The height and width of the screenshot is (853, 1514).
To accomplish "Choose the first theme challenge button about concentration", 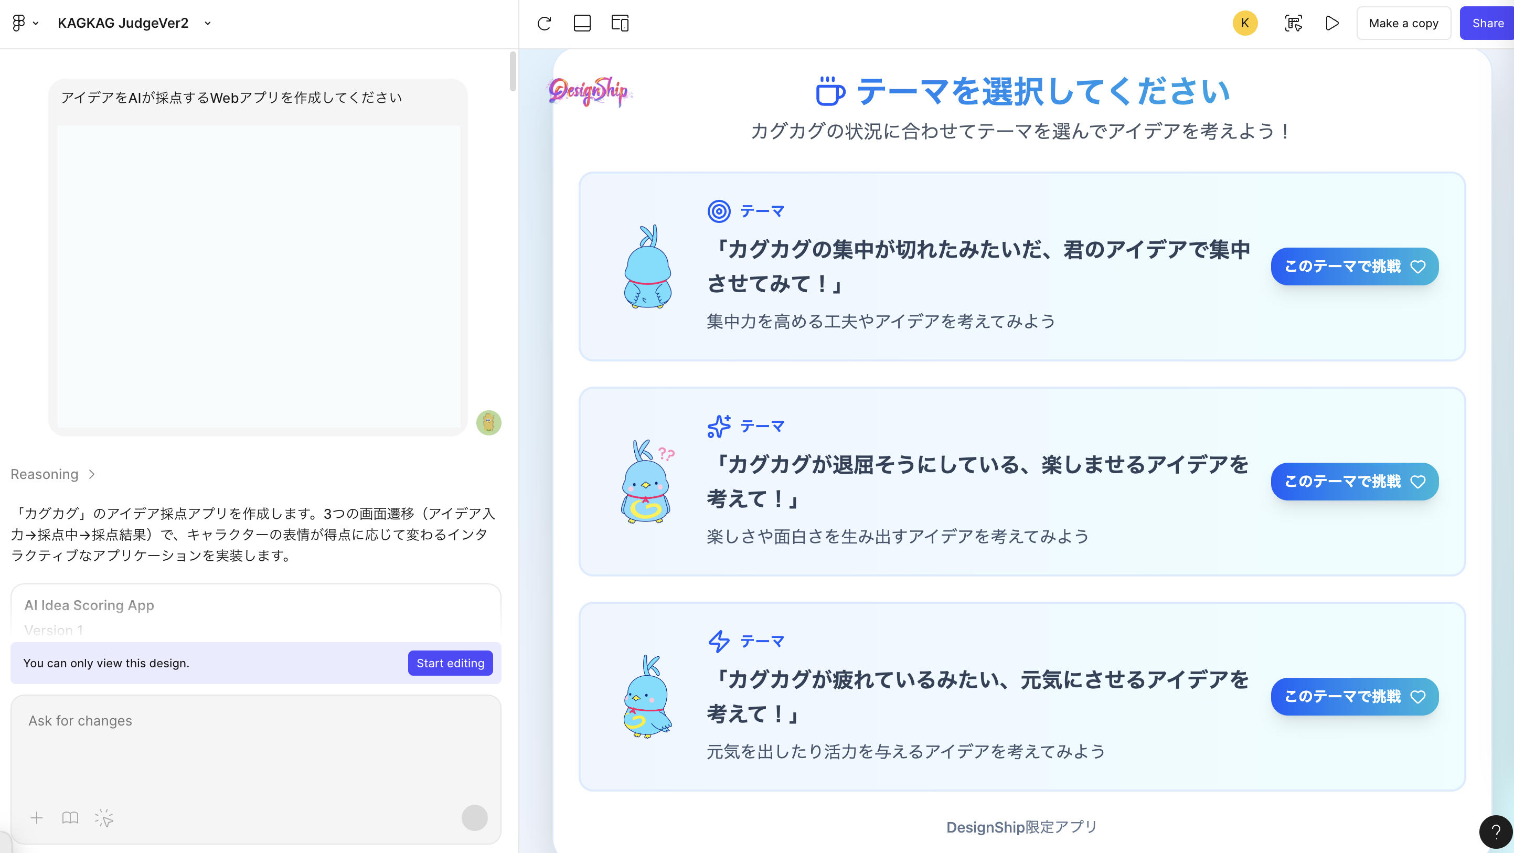I will click(1354, 266).
